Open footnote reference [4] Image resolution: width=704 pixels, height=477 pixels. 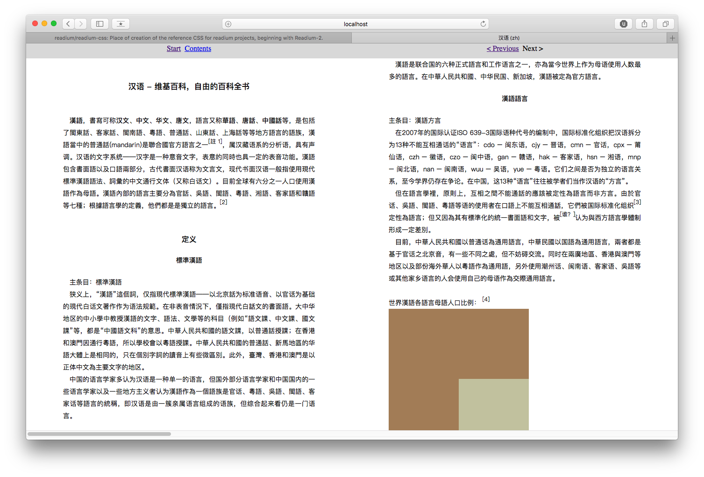tap(486, 299)
